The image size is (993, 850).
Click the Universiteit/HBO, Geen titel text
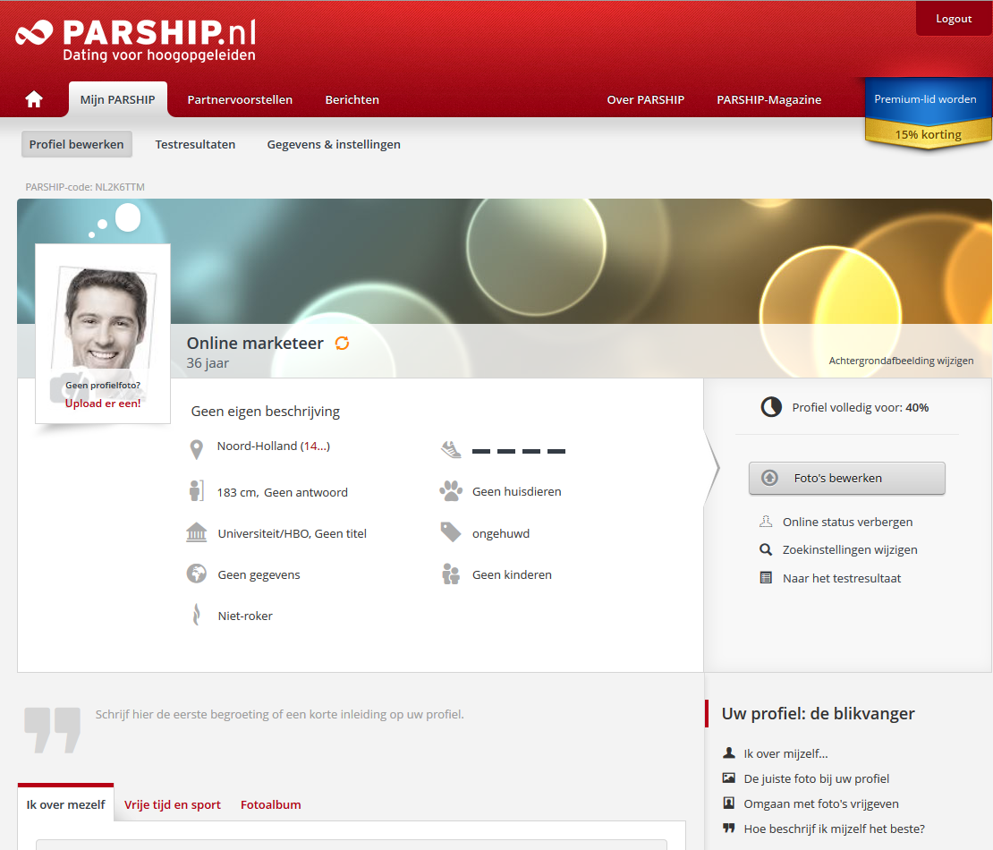tap(292, 533)
